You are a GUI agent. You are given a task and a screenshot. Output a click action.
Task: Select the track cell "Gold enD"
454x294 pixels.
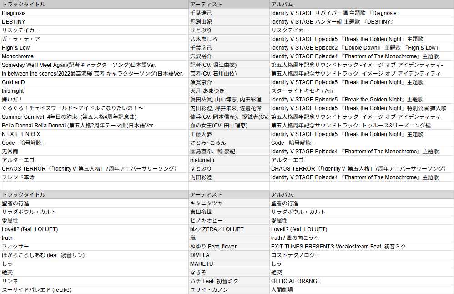point(94,82)
